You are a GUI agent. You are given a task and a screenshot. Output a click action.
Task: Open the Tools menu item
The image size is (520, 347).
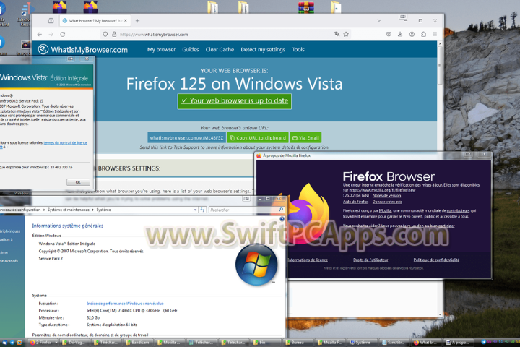298,49
